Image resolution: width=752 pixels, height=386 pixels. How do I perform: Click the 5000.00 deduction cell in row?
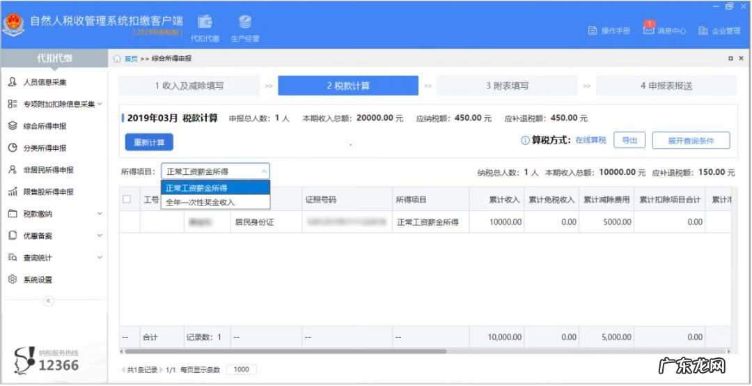(606, 222)
